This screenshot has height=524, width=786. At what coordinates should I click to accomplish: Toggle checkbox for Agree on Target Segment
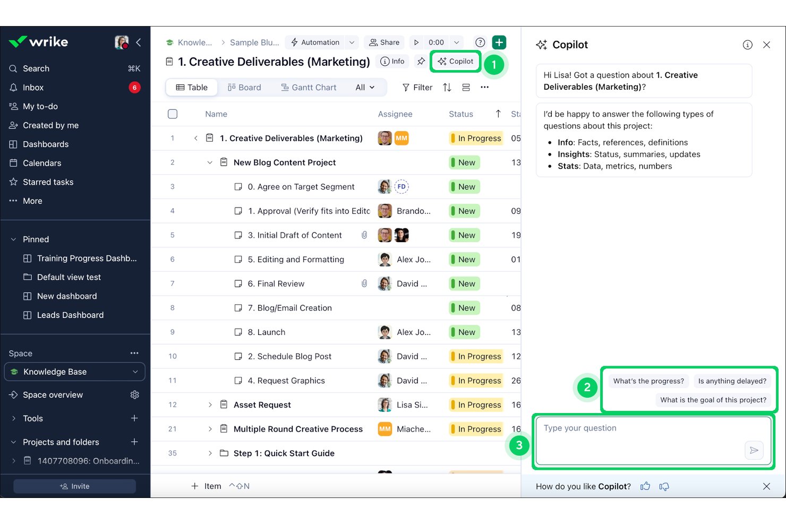coord(238,187)
